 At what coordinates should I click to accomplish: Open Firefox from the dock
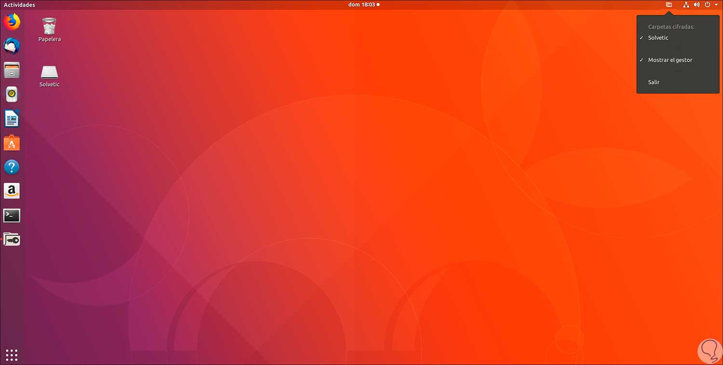pos(12,22)
